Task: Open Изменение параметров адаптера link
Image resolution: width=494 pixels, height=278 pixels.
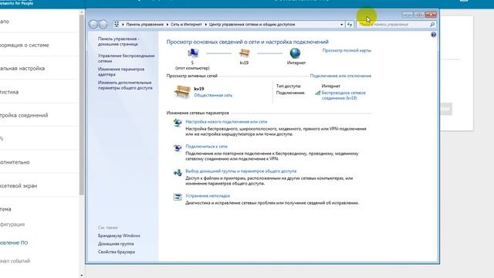Action: point(121,72)
